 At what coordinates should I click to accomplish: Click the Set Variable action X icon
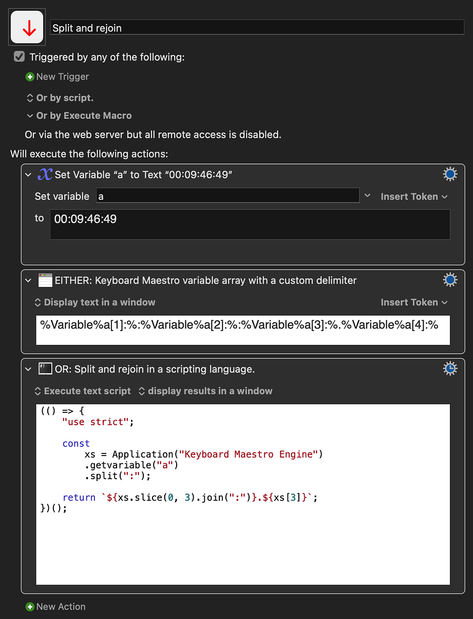tap(45, 175)
